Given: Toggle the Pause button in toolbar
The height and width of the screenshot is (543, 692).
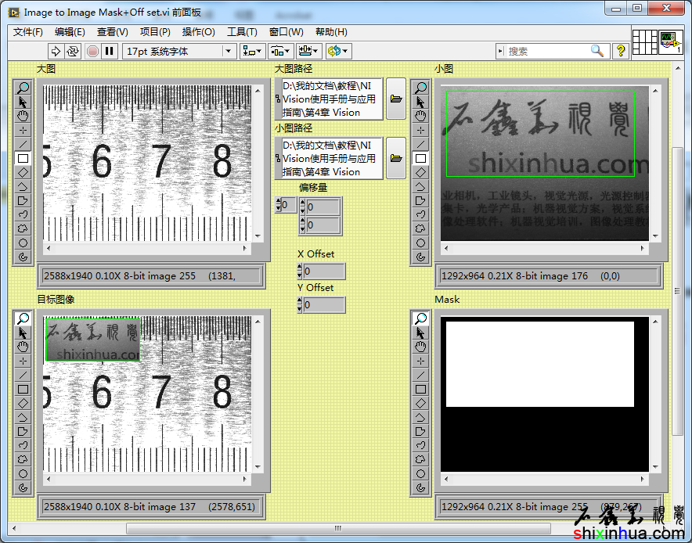Looking at the screenshot, I should point(110,51).
